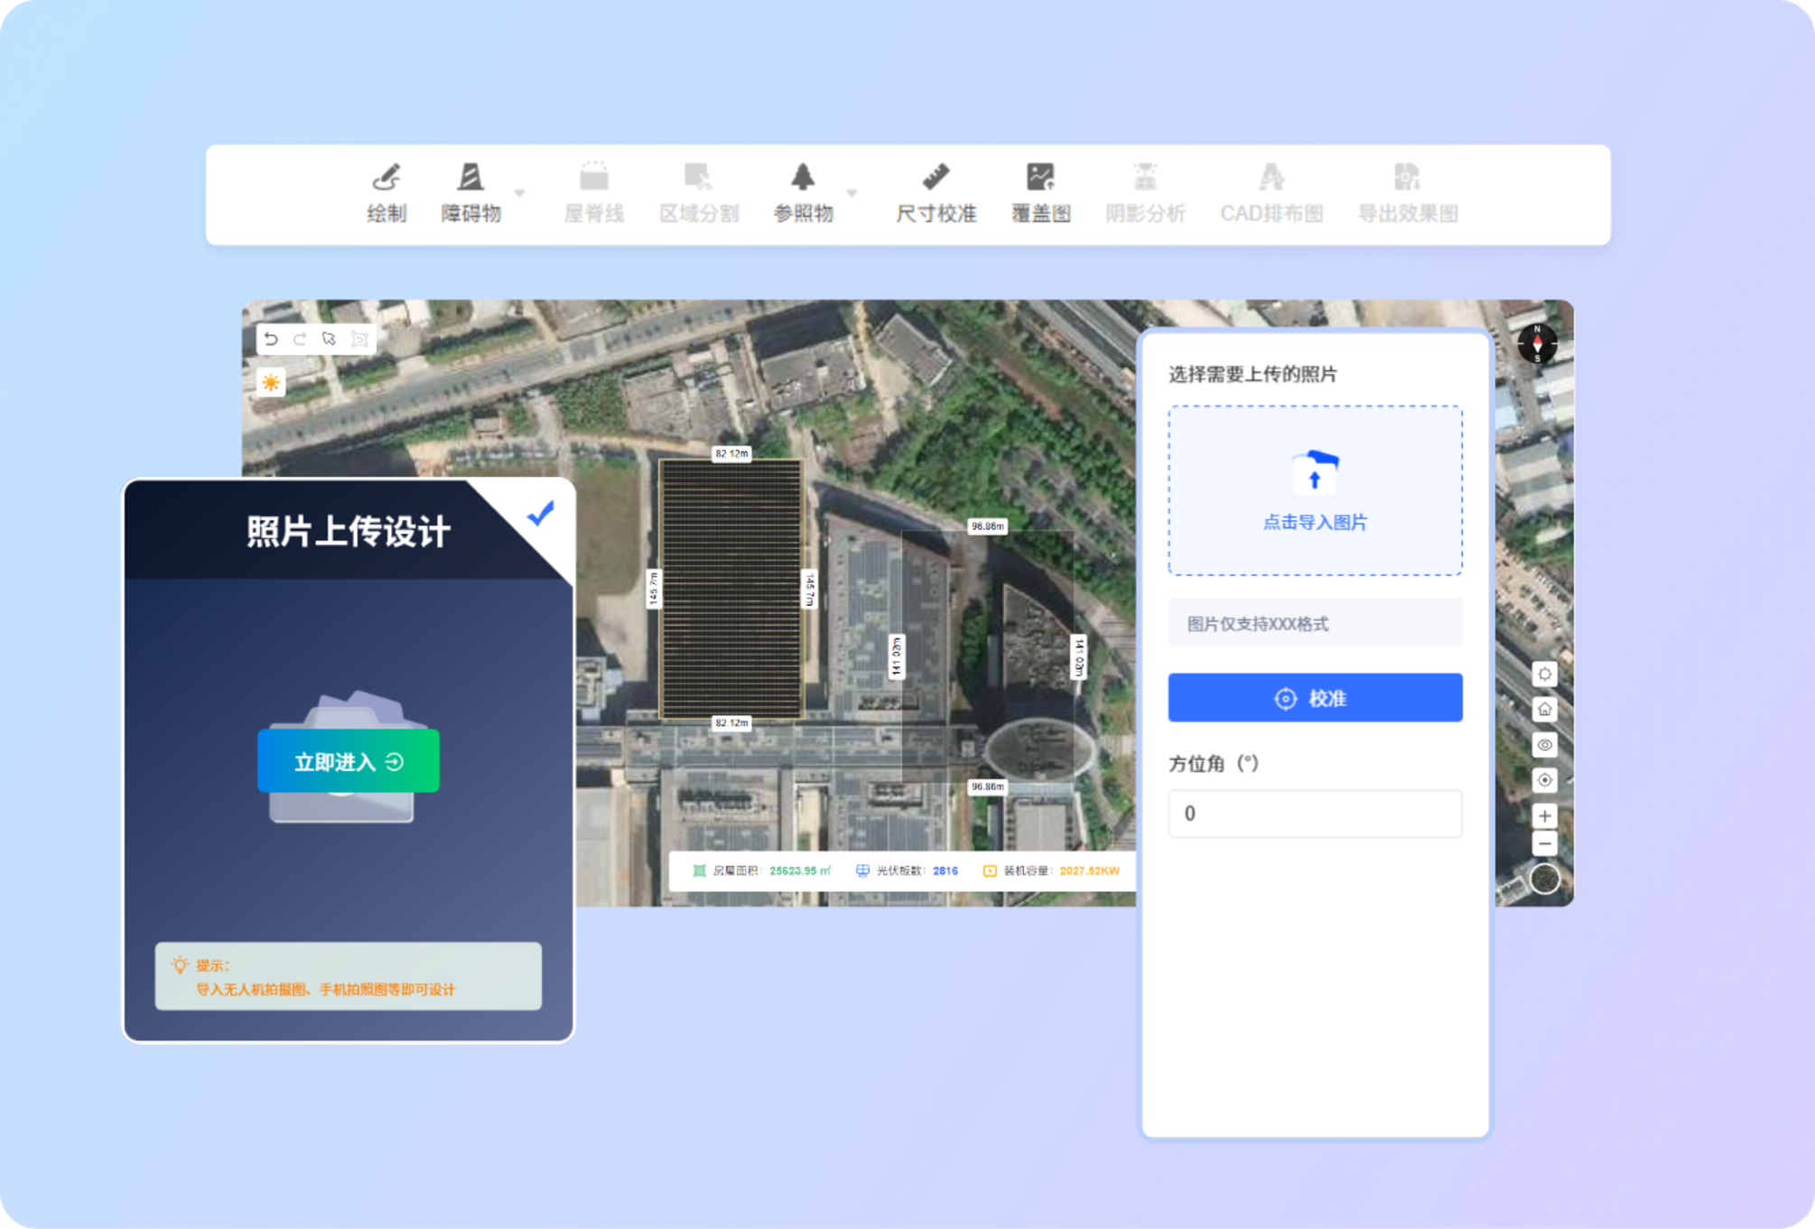Choose the 参照物 tree icon

click(x=803, y=177)
